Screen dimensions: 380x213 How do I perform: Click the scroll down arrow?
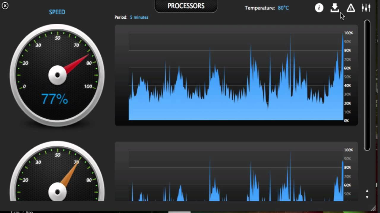coord(367,197)
